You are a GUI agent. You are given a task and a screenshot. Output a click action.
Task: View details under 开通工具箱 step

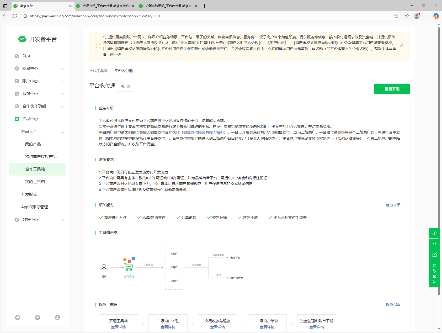[x=118, y=327]
